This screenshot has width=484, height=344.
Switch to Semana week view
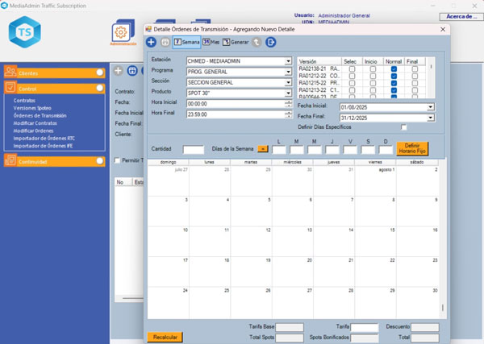(x=186, y=42)
